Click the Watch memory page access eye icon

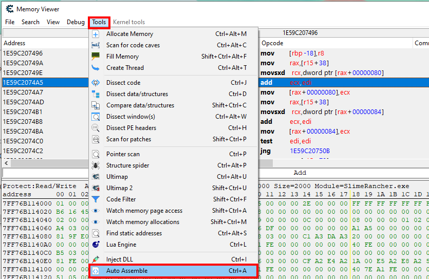pyautogui.click(x=96, y=211)
